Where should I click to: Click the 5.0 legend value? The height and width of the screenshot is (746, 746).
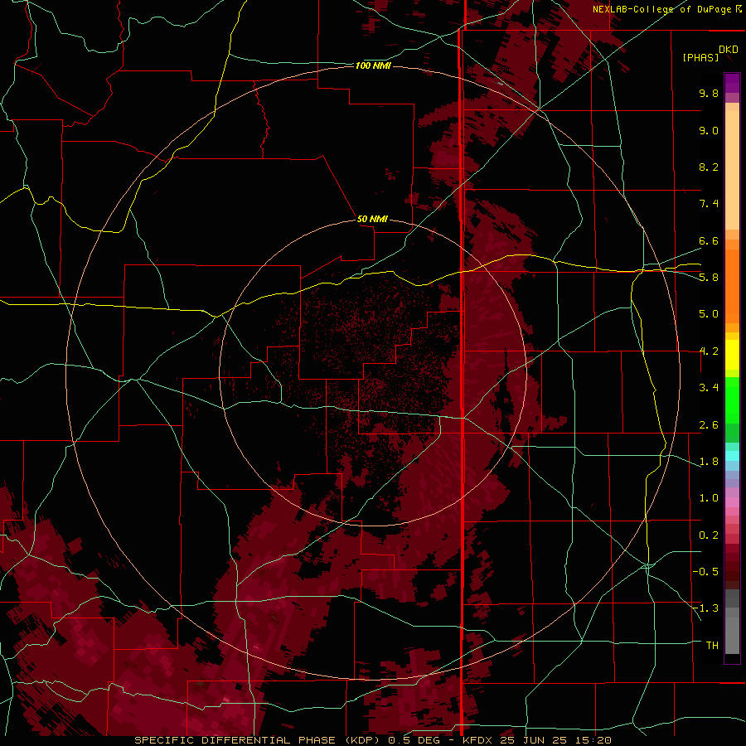pyautogui.click(x=709, y=314)
